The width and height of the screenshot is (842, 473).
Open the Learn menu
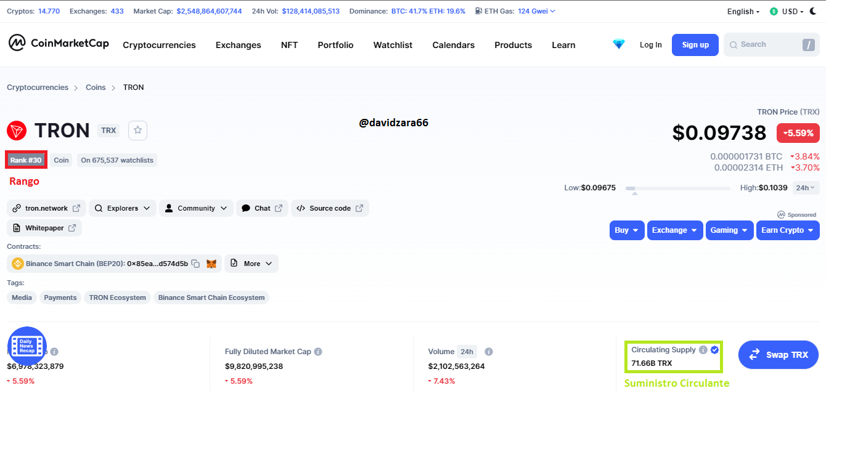(x=563, y=45)
